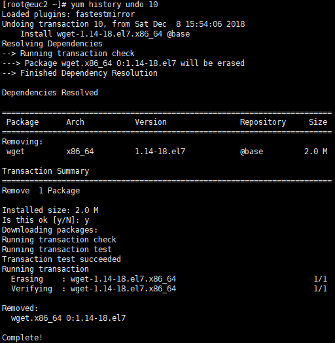This screenshot has height=343, width=335.
Task: Click the 'Repository' column header
Action: (x=263, y=122)
